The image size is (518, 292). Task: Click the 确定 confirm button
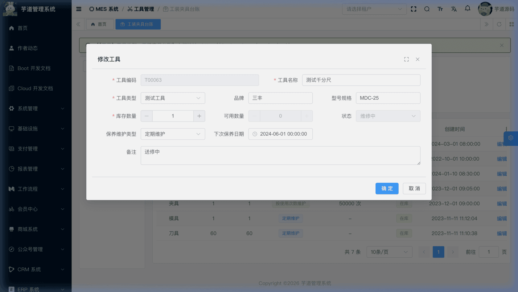pos(387,188)
